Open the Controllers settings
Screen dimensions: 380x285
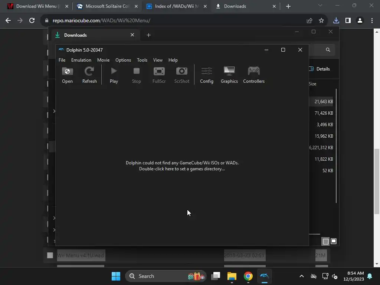click(254, 75)
